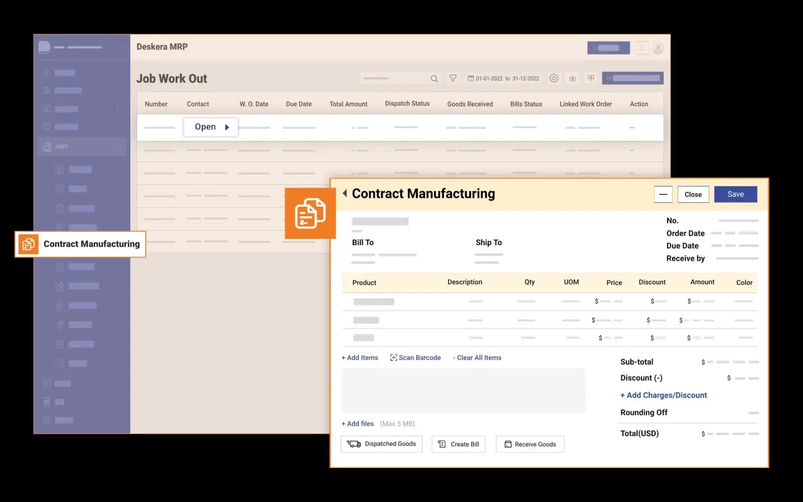This screenshot has height=502, width=803.
Task: Click the + Add Charges/Discount link
Action: [663, 395]
